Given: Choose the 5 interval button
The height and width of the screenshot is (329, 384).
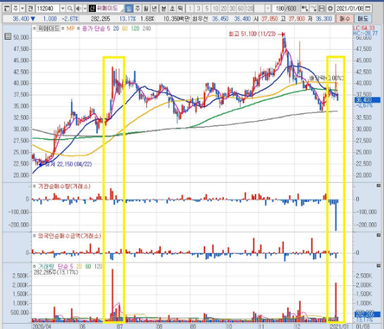Looking at the screenshot, I should point(207,9).
